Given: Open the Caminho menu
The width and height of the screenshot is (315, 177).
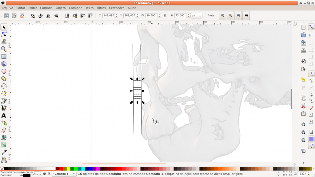Looking at the screenshot, I should pyautogui.click(x=76, y=8).
